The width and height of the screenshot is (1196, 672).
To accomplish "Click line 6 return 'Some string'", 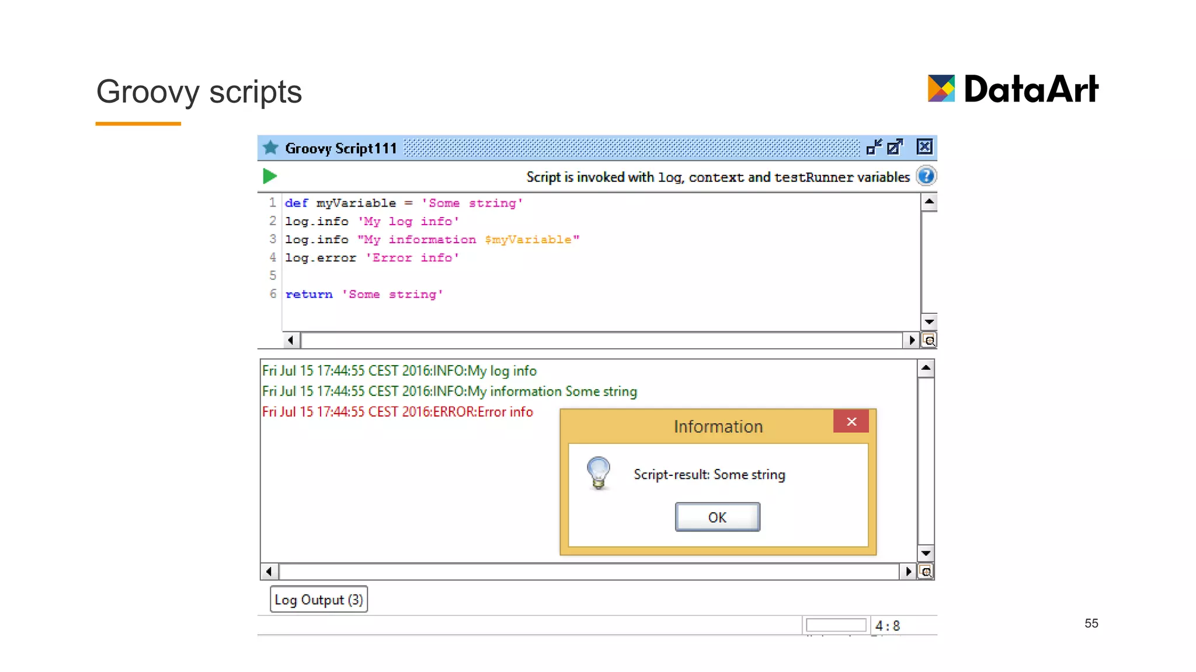I will (364, 295).
